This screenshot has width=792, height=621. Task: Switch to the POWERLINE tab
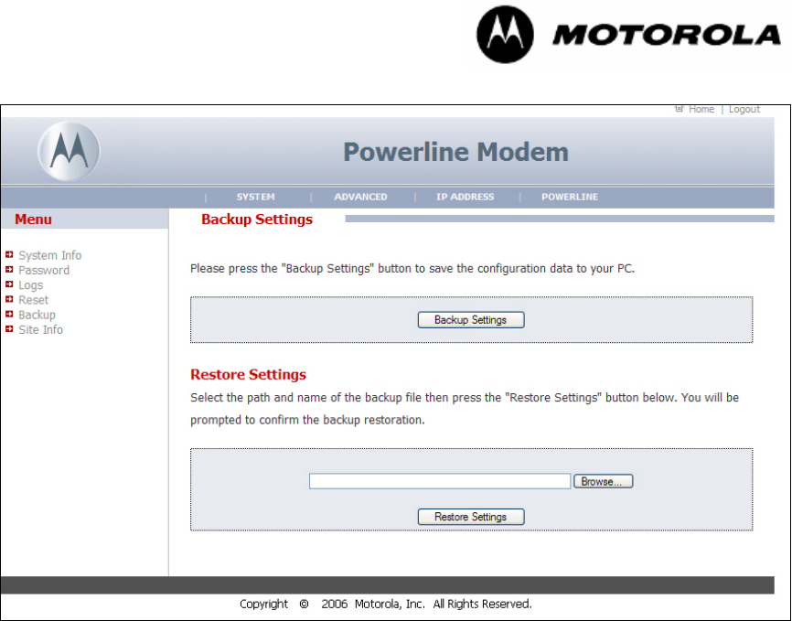[570, 197]
